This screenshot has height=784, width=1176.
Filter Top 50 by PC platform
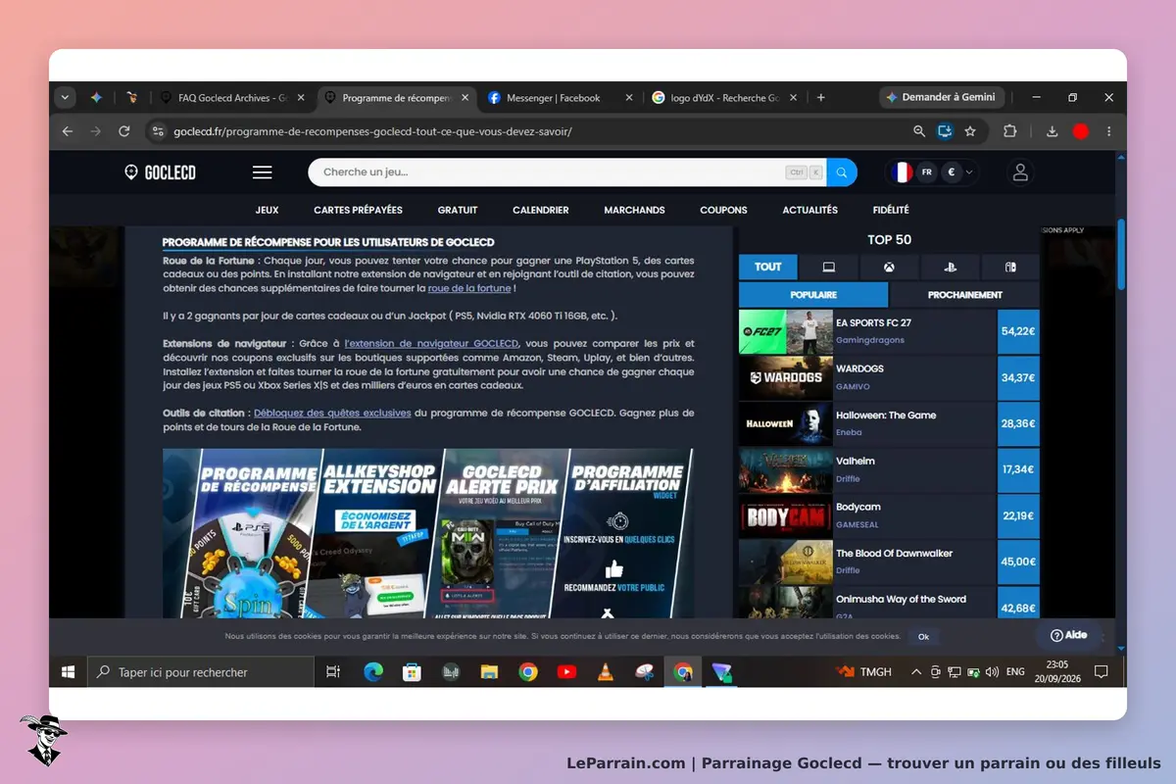[828, 267]
